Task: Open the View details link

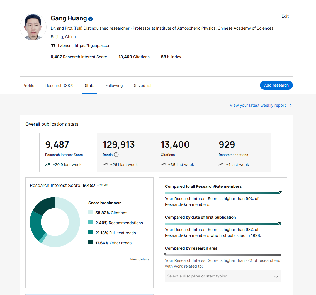Action: point(139,259)
